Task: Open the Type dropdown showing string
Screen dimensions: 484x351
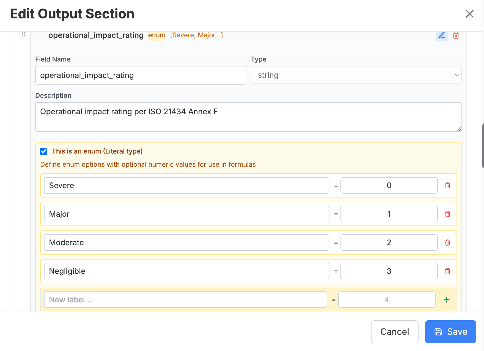Action: pos(356,75)
